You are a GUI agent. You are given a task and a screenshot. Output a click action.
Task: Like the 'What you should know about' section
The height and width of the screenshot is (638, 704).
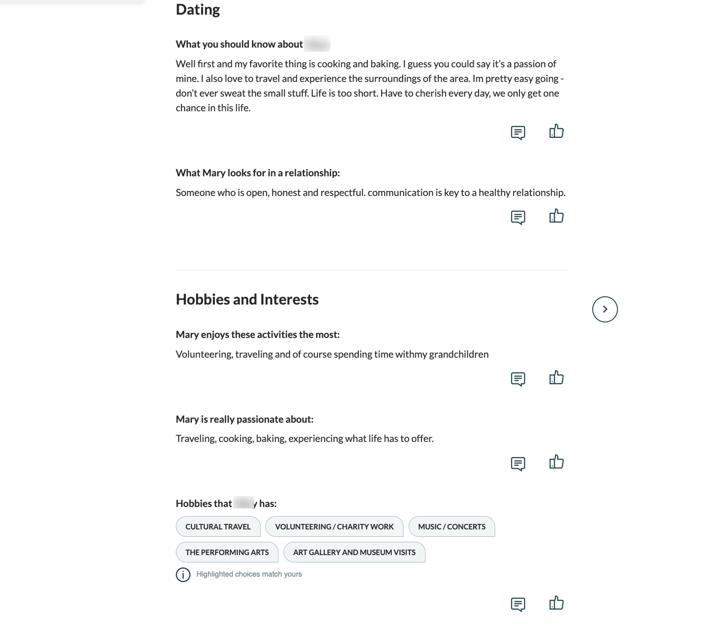click(x=556, y=131)
